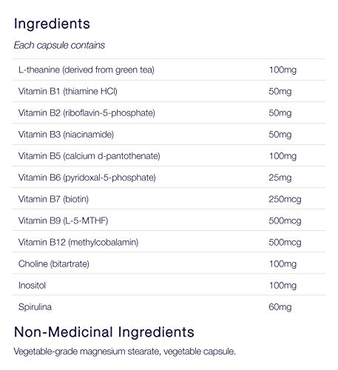338x370 pixels.
Task: Click the Vitamin B7 biotin label
Action: 53,199
